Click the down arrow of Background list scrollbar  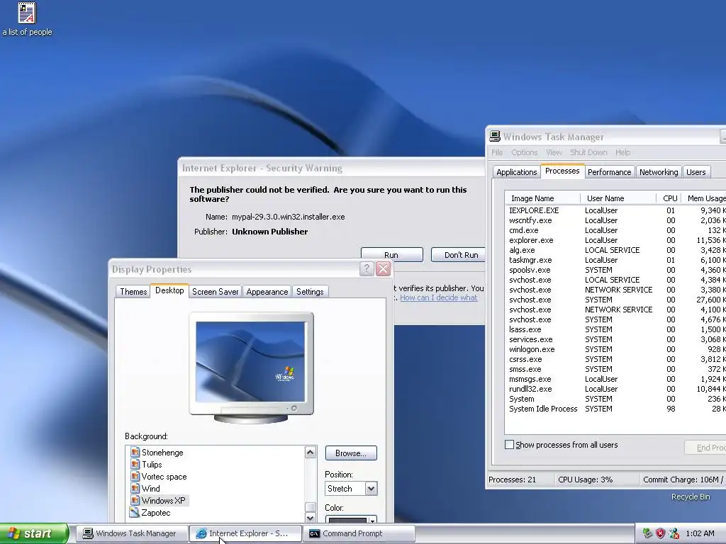pos(311,518)
